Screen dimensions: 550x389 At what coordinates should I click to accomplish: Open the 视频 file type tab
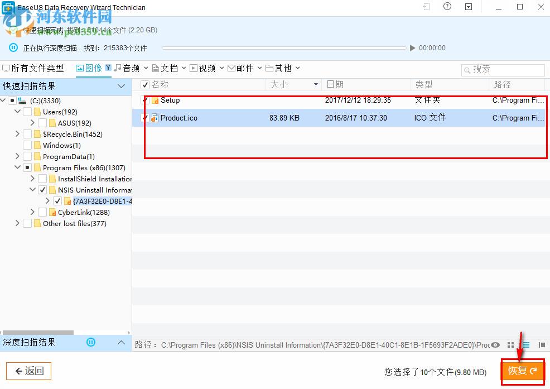pos(206,67)
